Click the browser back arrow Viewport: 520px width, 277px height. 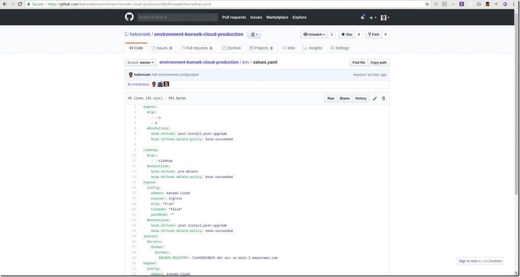(x=5, y=4)
